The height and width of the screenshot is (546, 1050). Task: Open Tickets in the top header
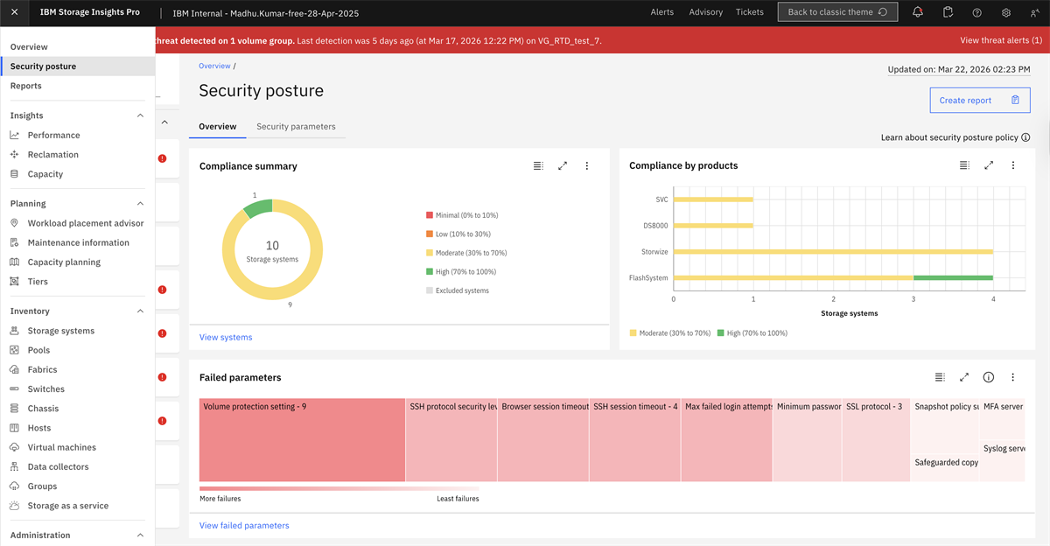(750, 12)
